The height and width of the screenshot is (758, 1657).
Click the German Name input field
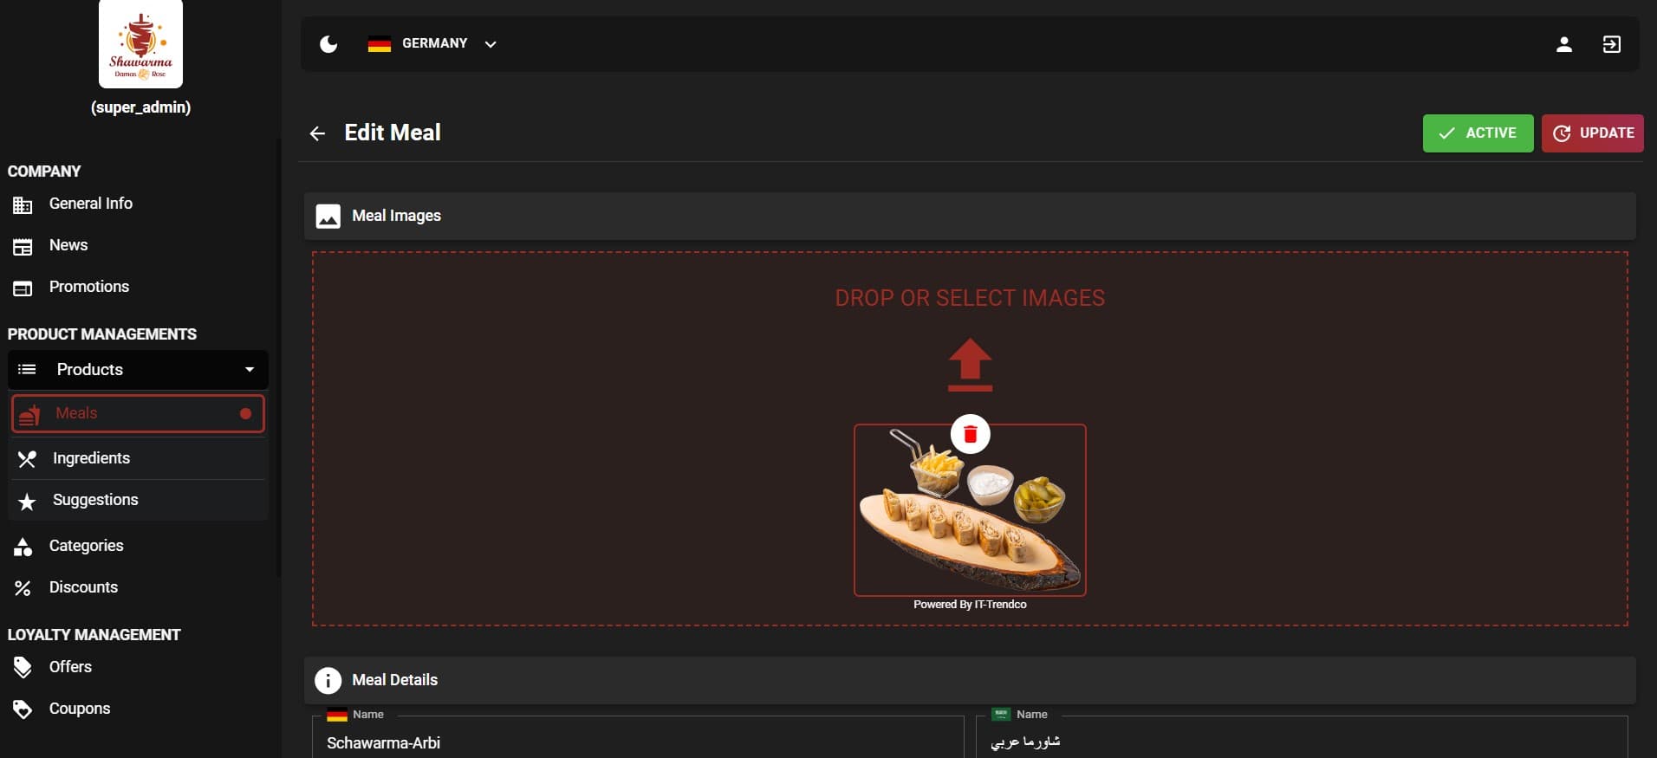637,742
